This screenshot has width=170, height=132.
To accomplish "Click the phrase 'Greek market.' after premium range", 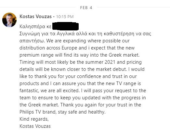I will [x=124, y=55].
